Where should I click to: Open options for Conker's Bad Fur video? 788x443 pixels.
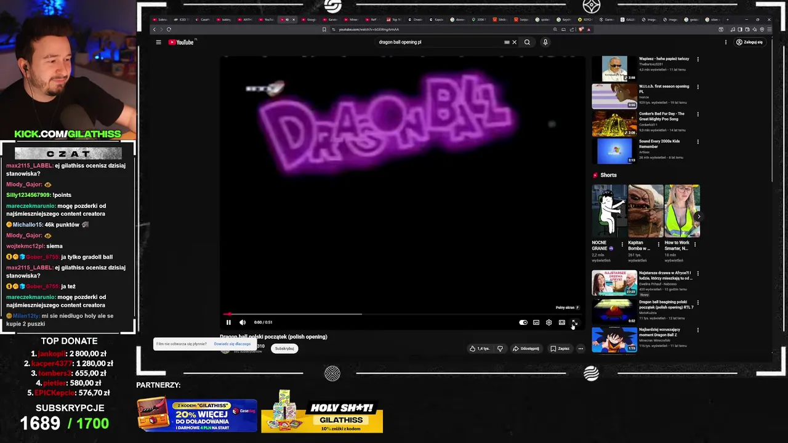tap(698, 114)
